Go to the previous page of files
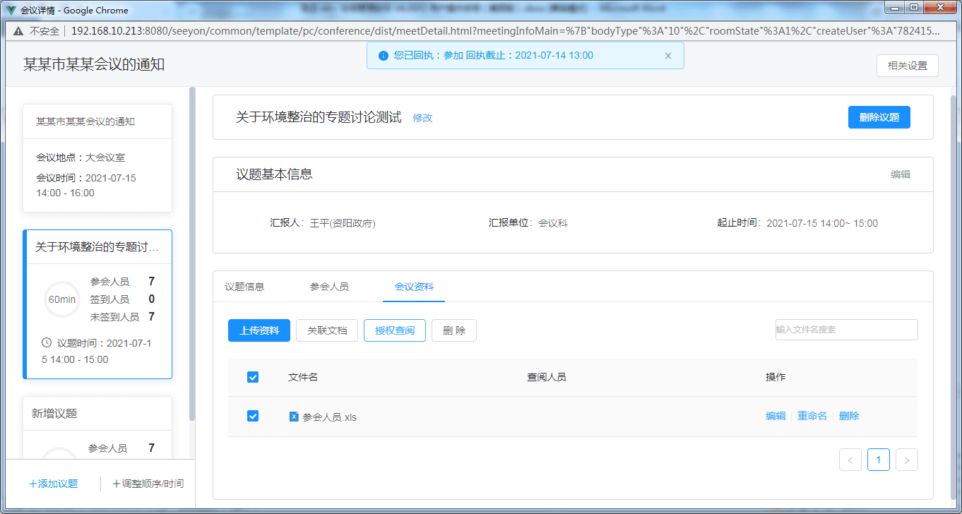962x514 pixels. click(x=850, y=460)
